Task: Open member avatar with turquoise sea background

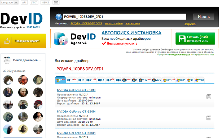Action: tap(8, 129)
